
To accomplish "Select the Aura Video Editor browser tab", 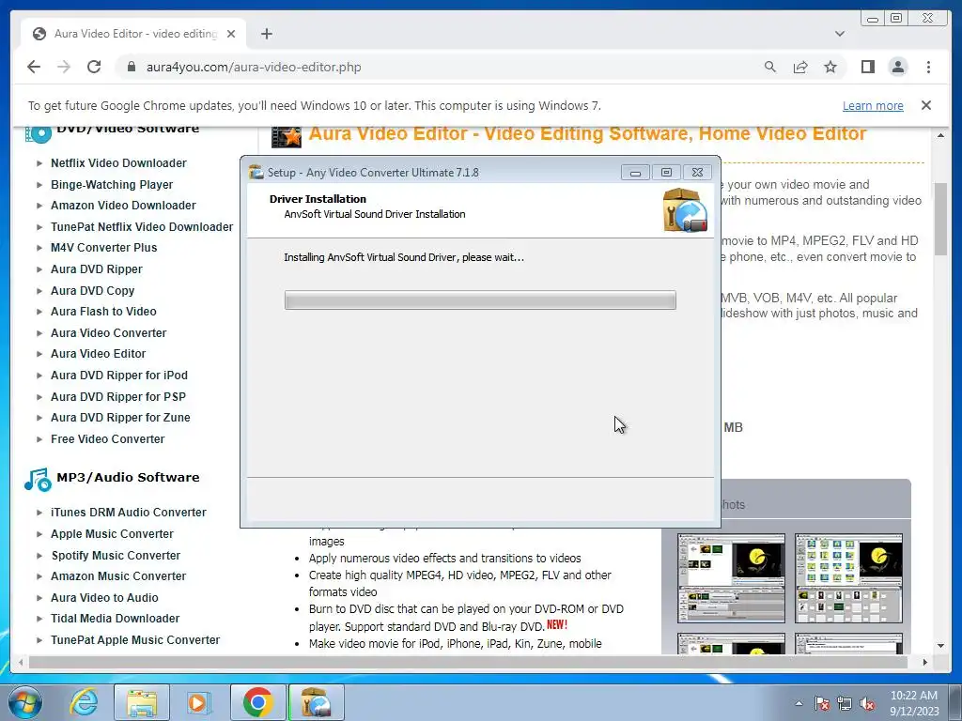I will (x=133, y=34).
